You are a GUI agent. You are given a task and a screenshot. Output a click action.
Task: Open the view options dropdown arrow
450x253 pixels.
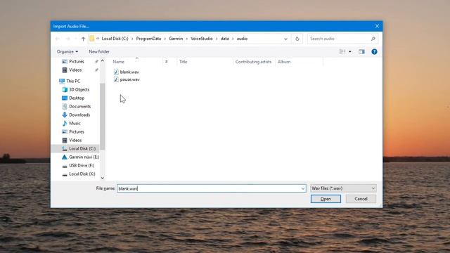(x=350, y=51)
